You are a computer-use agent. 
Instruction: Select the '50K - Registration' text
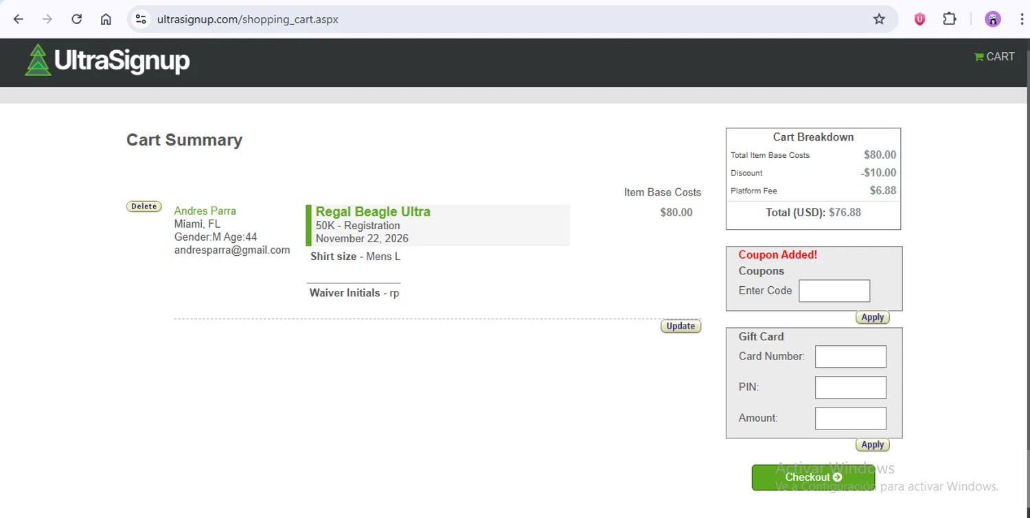coord(358,226)
